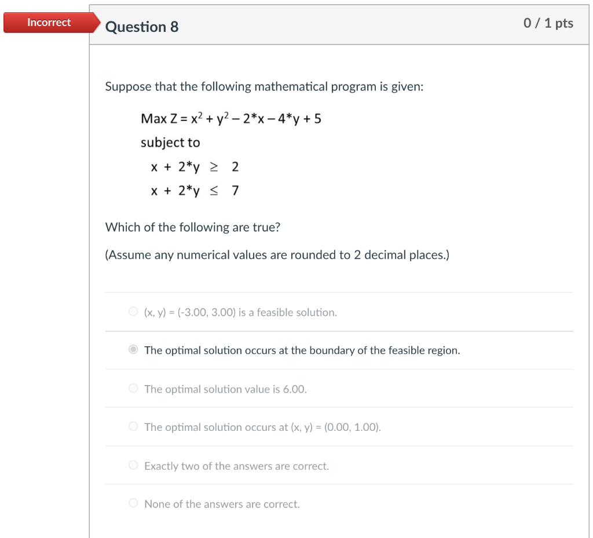Click the boundary answer label text
The width and height of the screenshot is (593, 538).
pyautogui.click(x=302, y=350)
